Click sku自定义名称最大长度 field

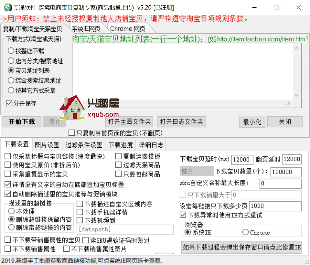click(281, 184)
